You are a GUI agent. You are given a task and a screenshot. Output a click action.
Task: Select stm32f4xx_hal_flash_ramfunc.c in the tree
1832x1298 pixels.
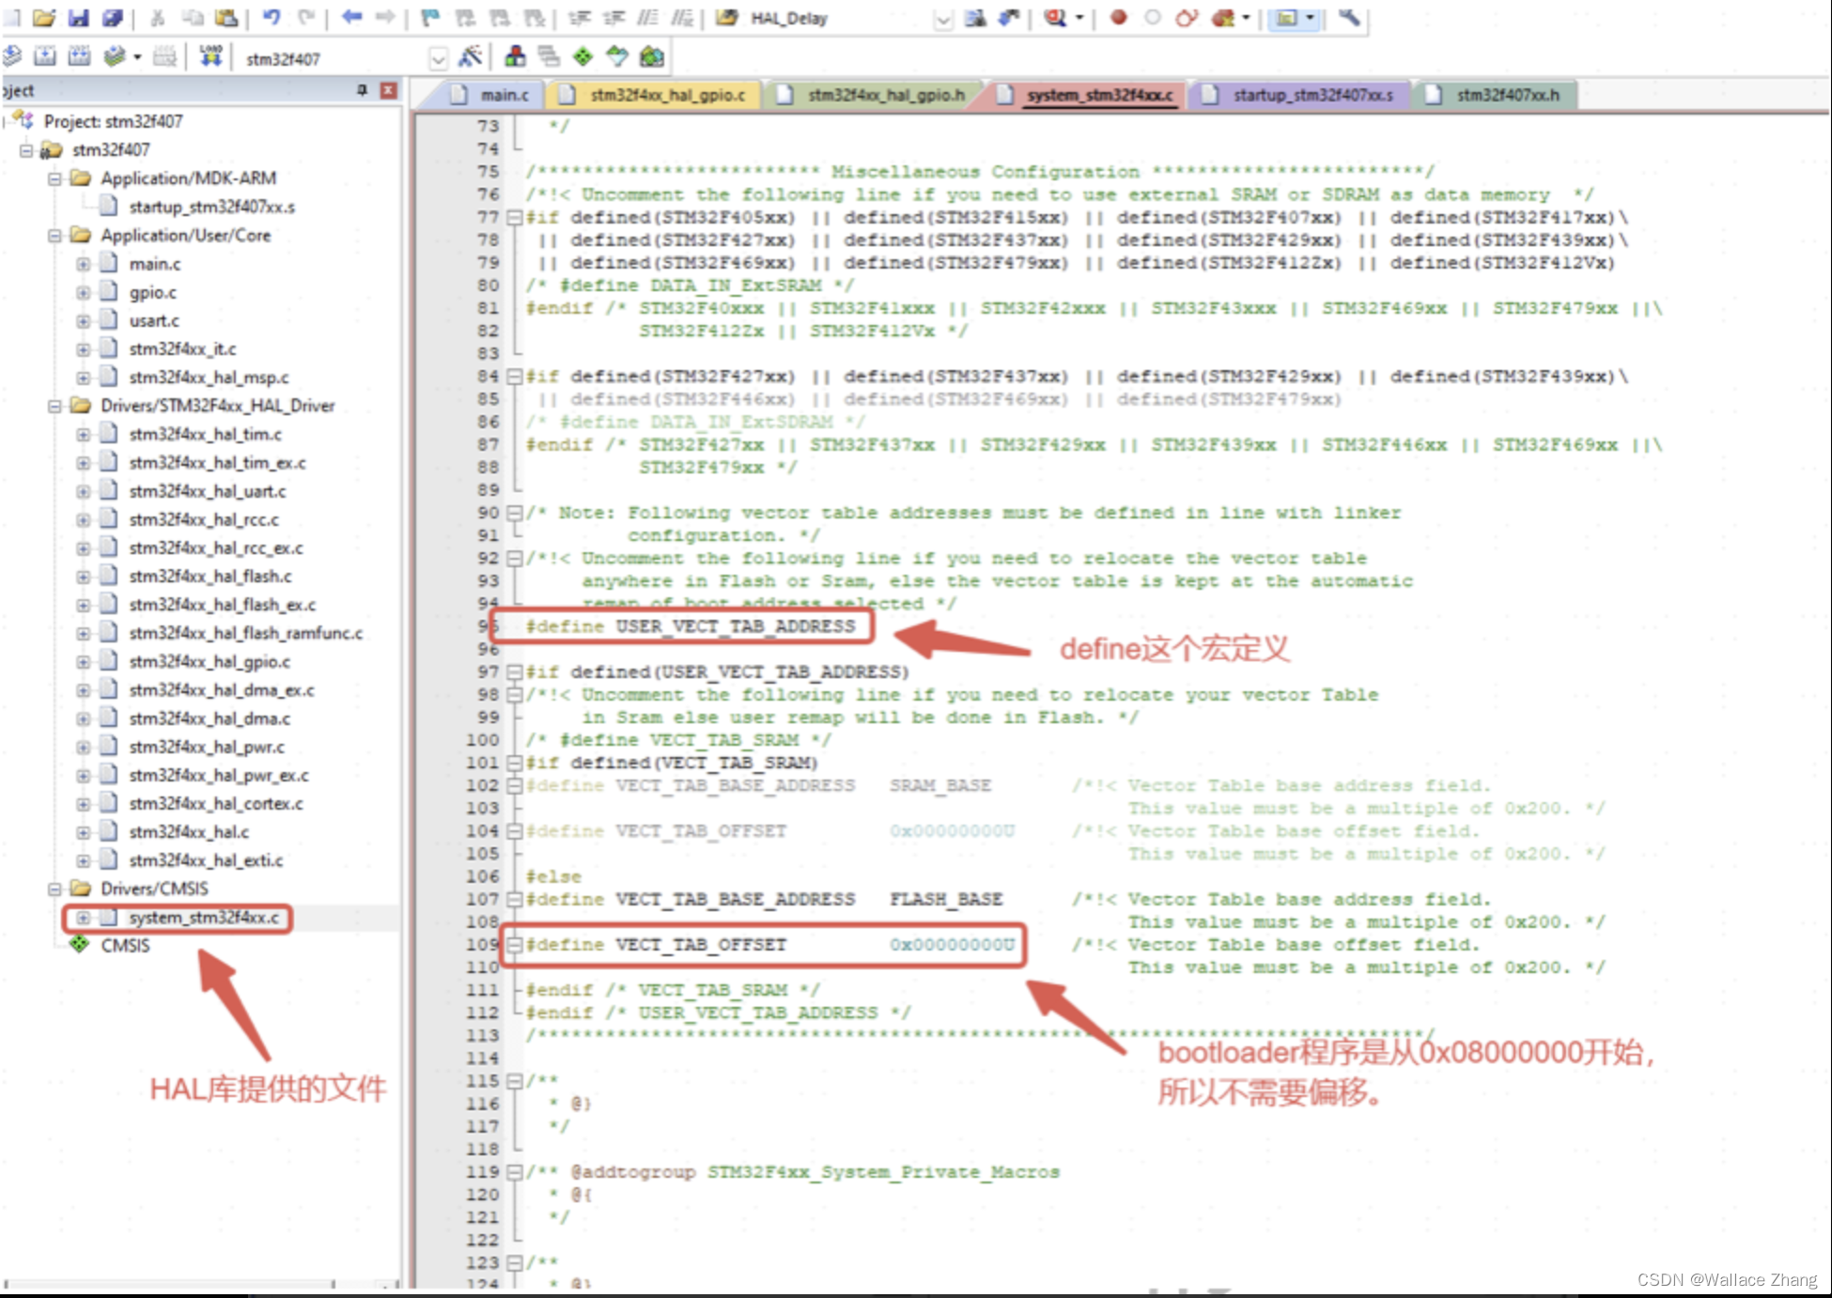[246, 633]
